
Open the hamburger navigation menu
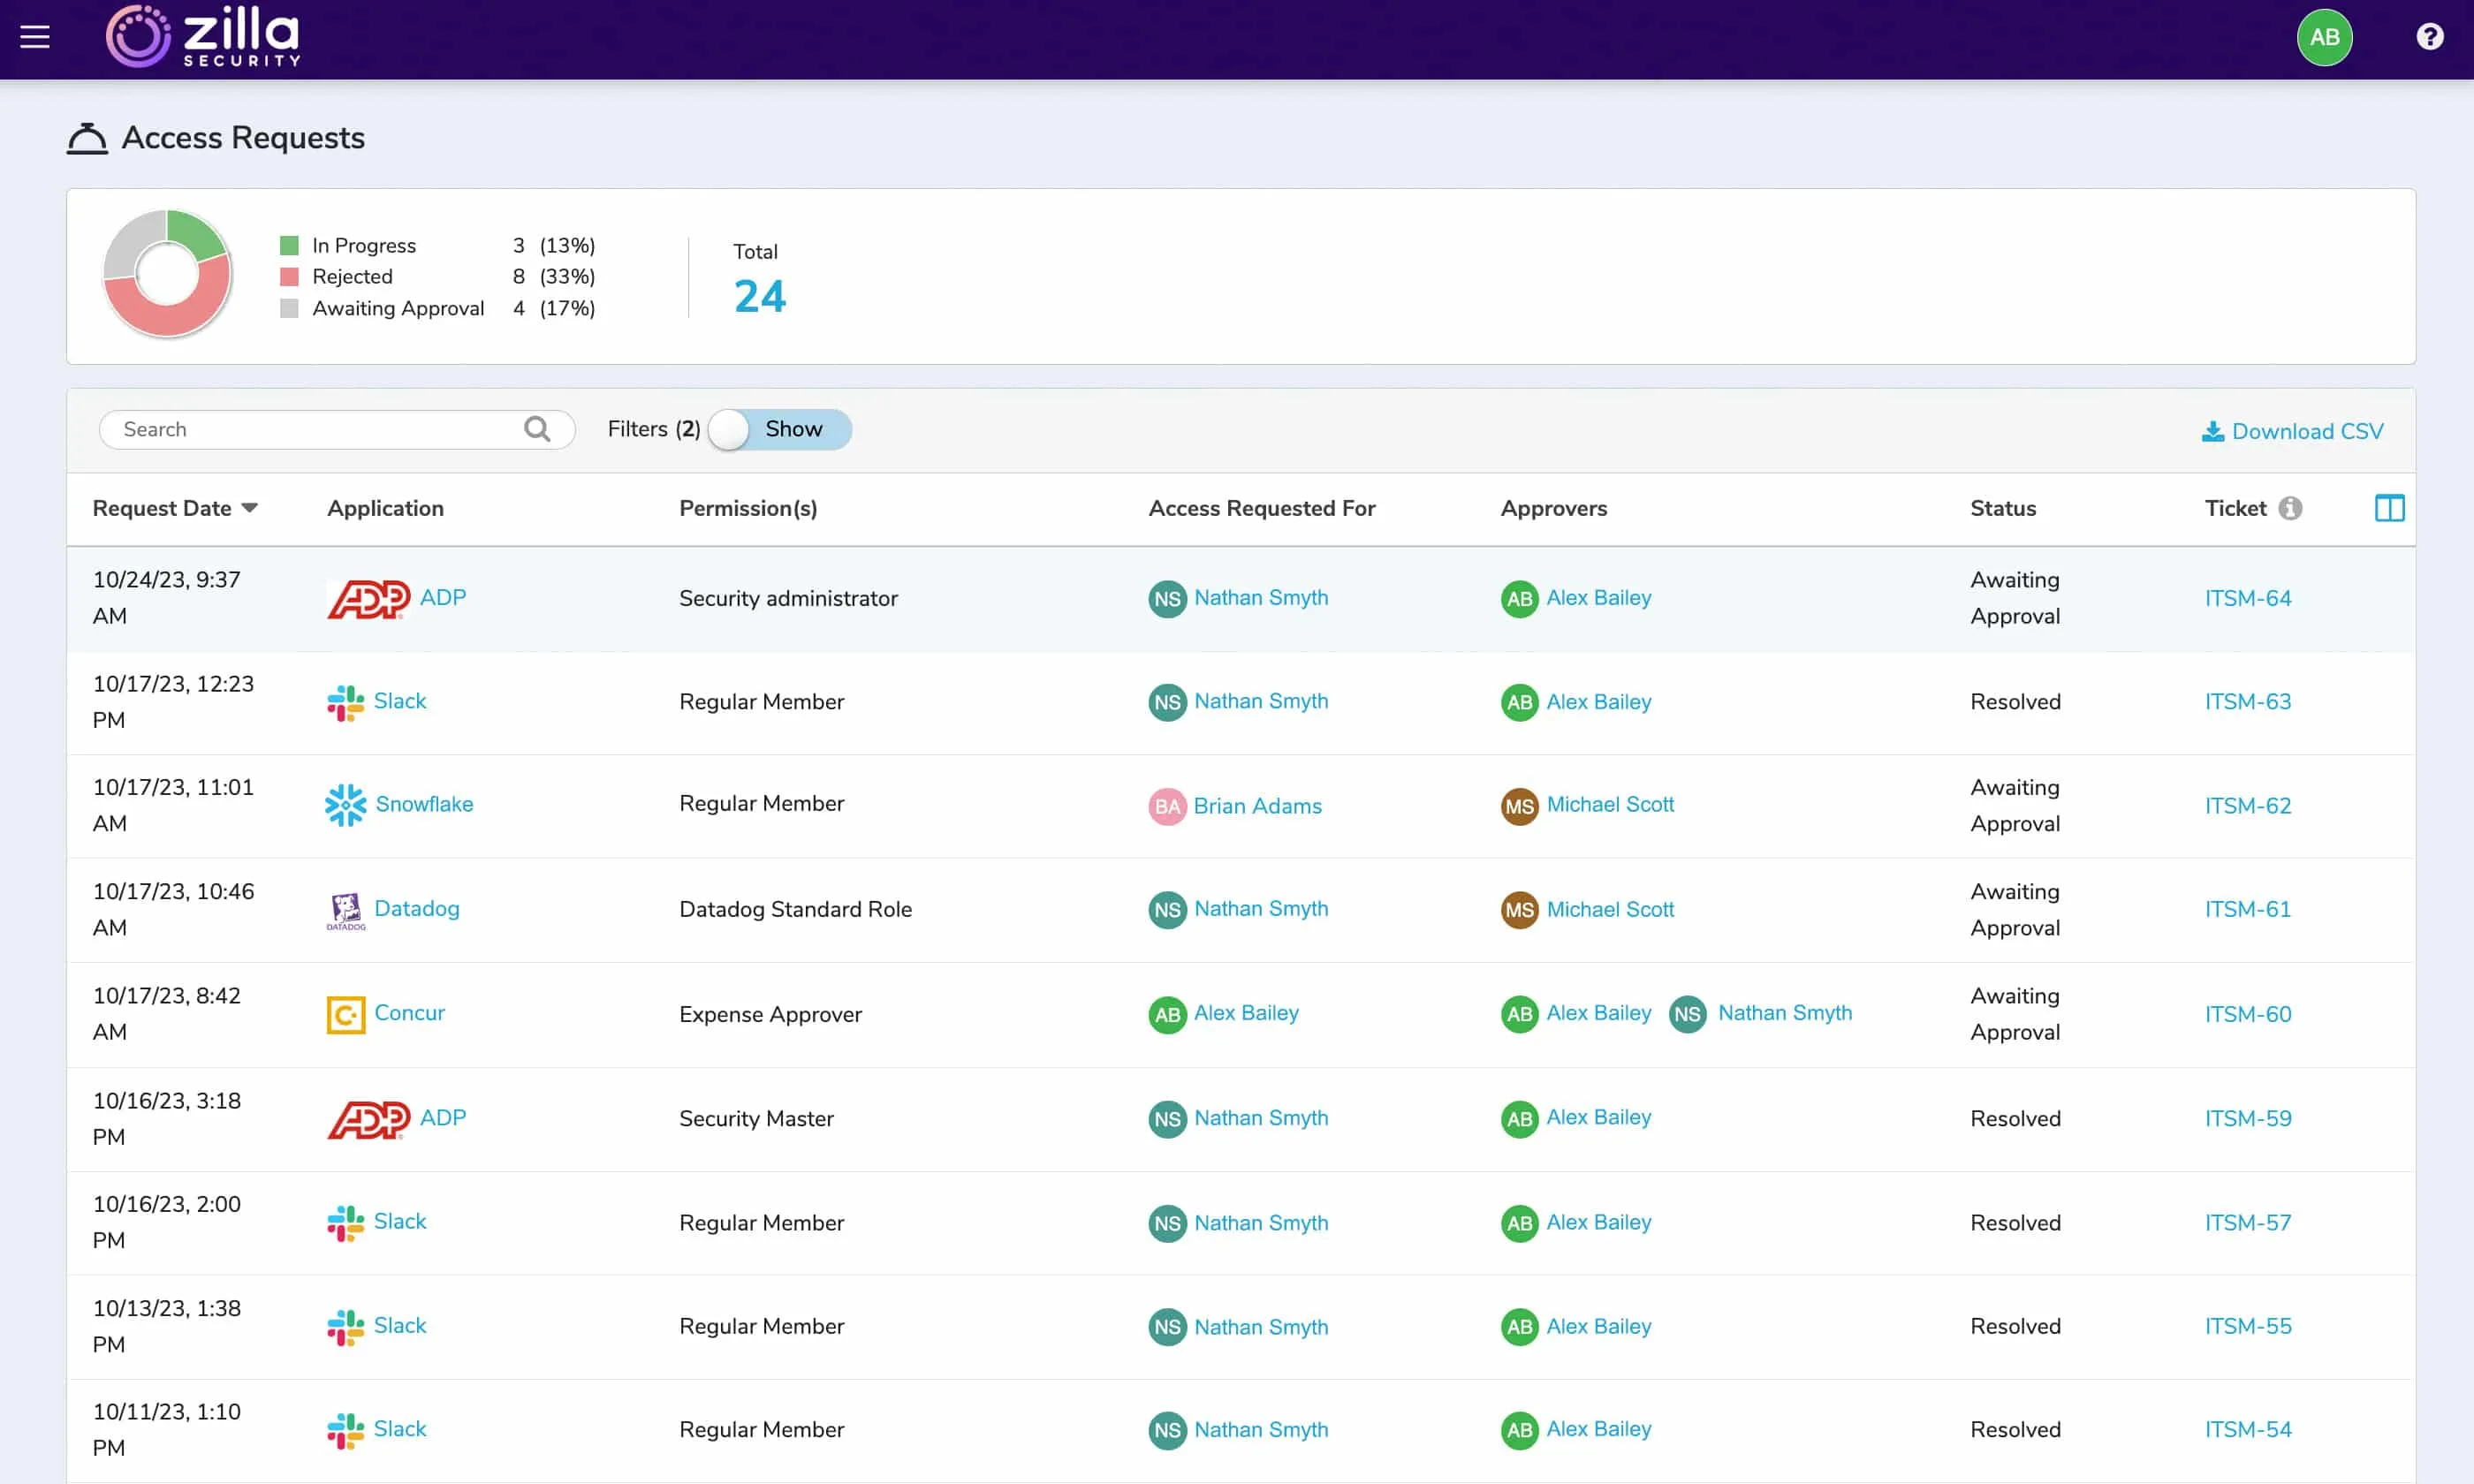pyautogui.click(x=35, y=37)
